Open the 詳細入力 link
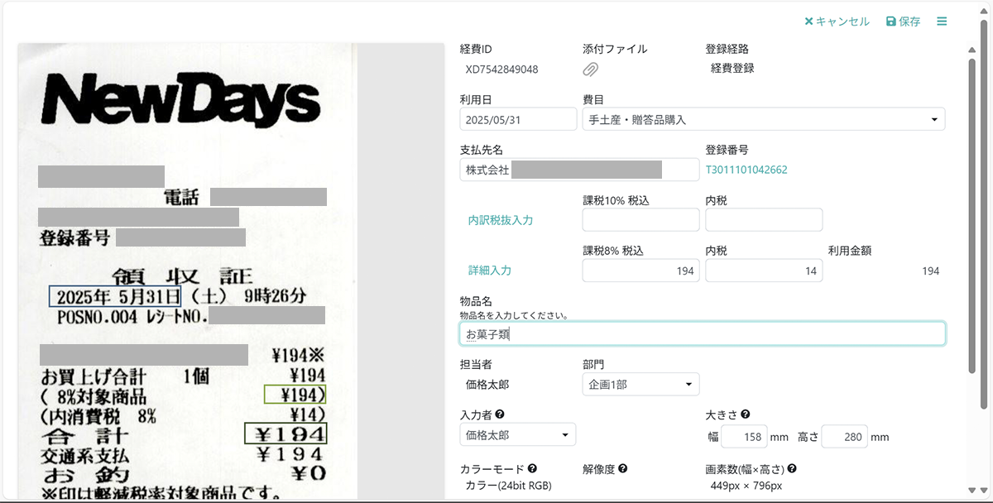 pos(490,271)
